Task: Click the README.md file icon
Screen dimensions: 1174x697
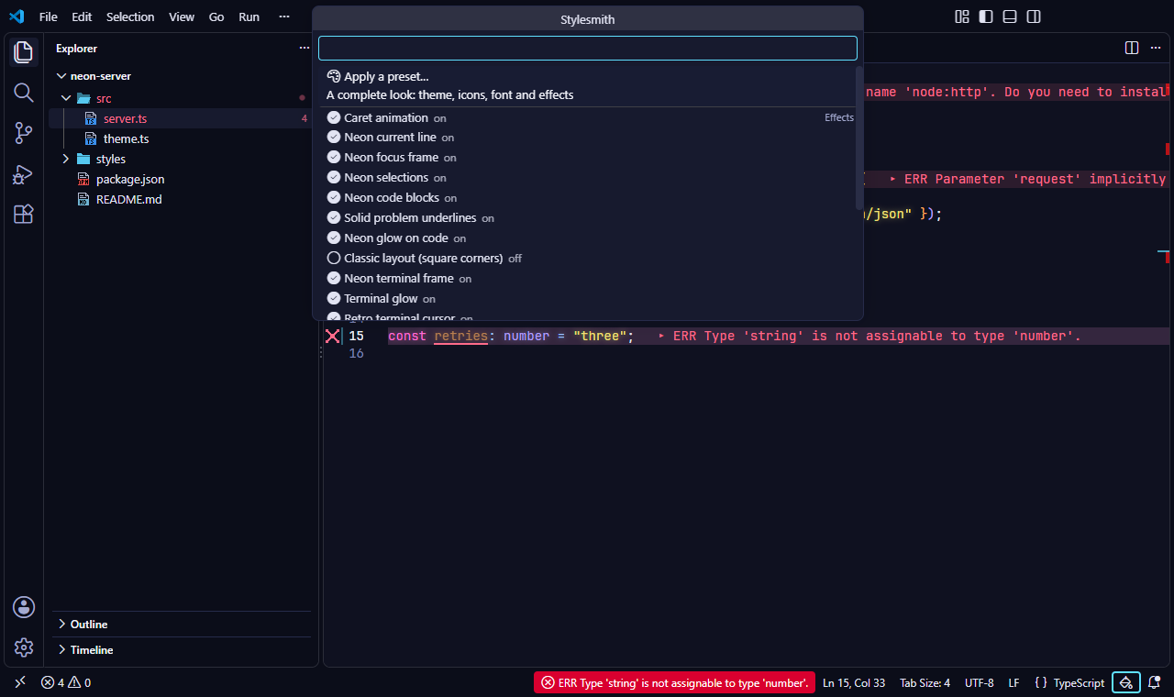Action: [83, 199]
